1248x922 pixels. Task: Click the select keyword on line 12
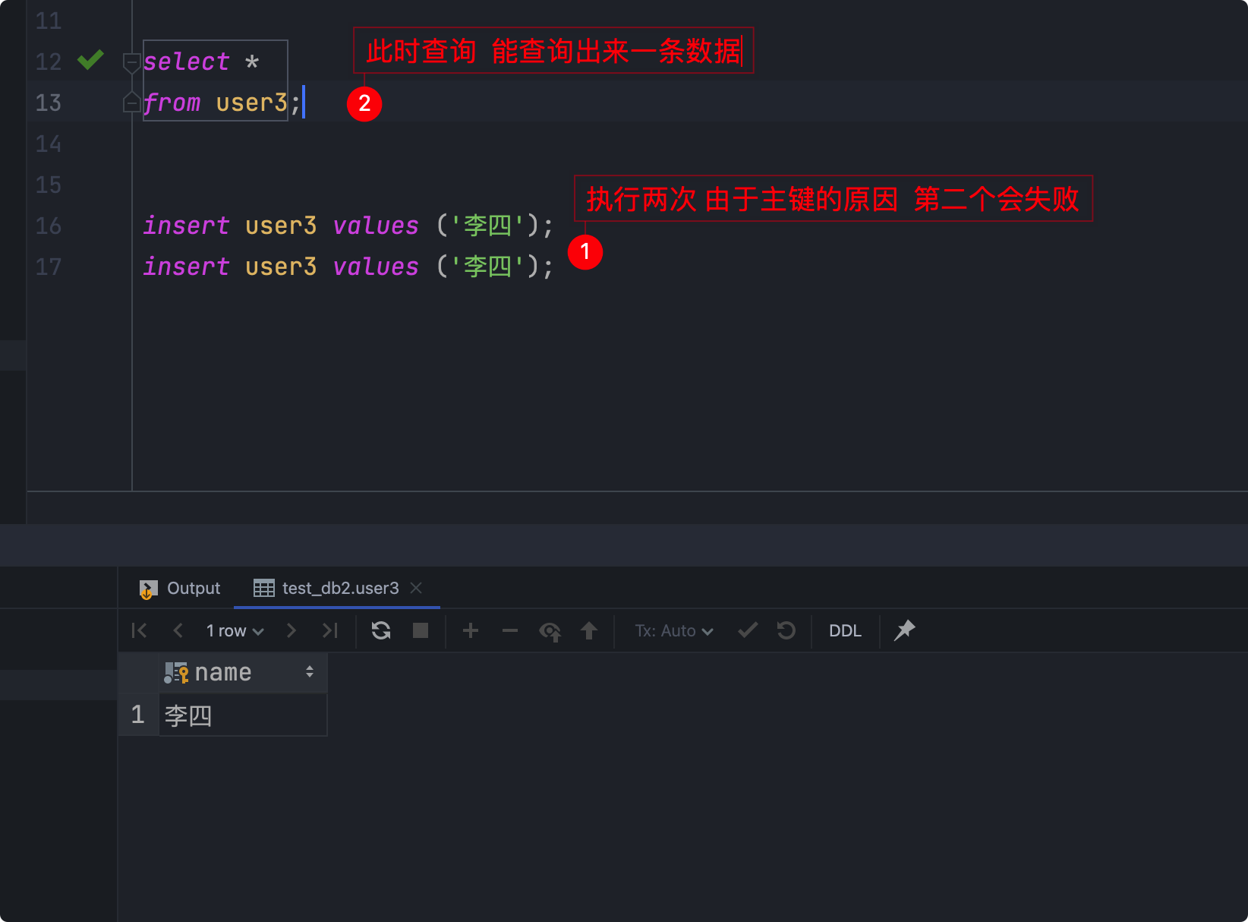coord(186,62)
